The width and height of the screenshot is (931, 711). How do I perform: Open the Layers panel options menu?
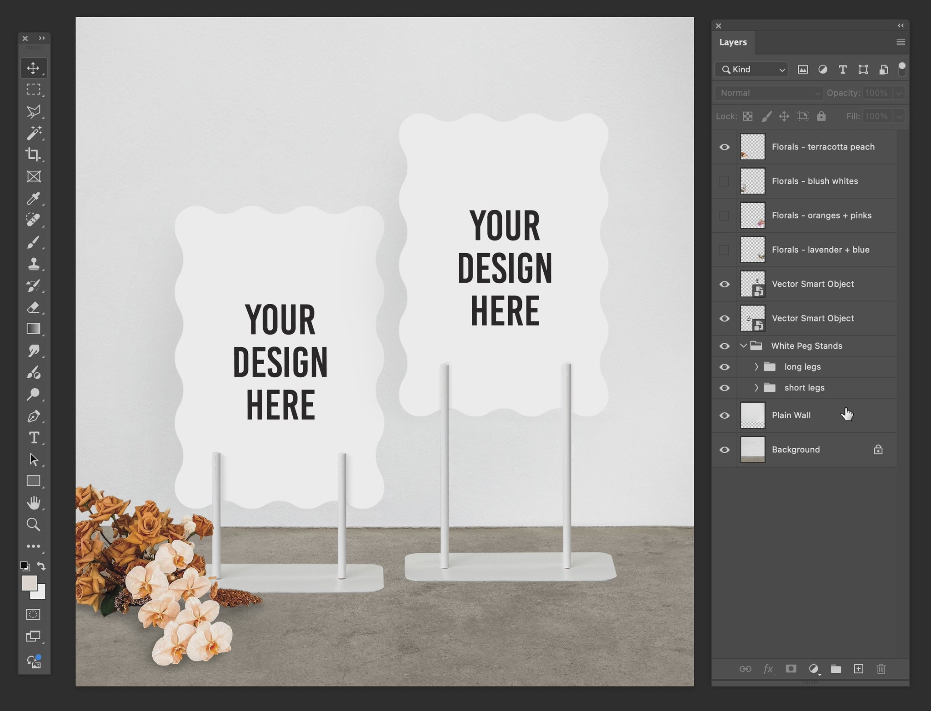(x=900, y=42)
